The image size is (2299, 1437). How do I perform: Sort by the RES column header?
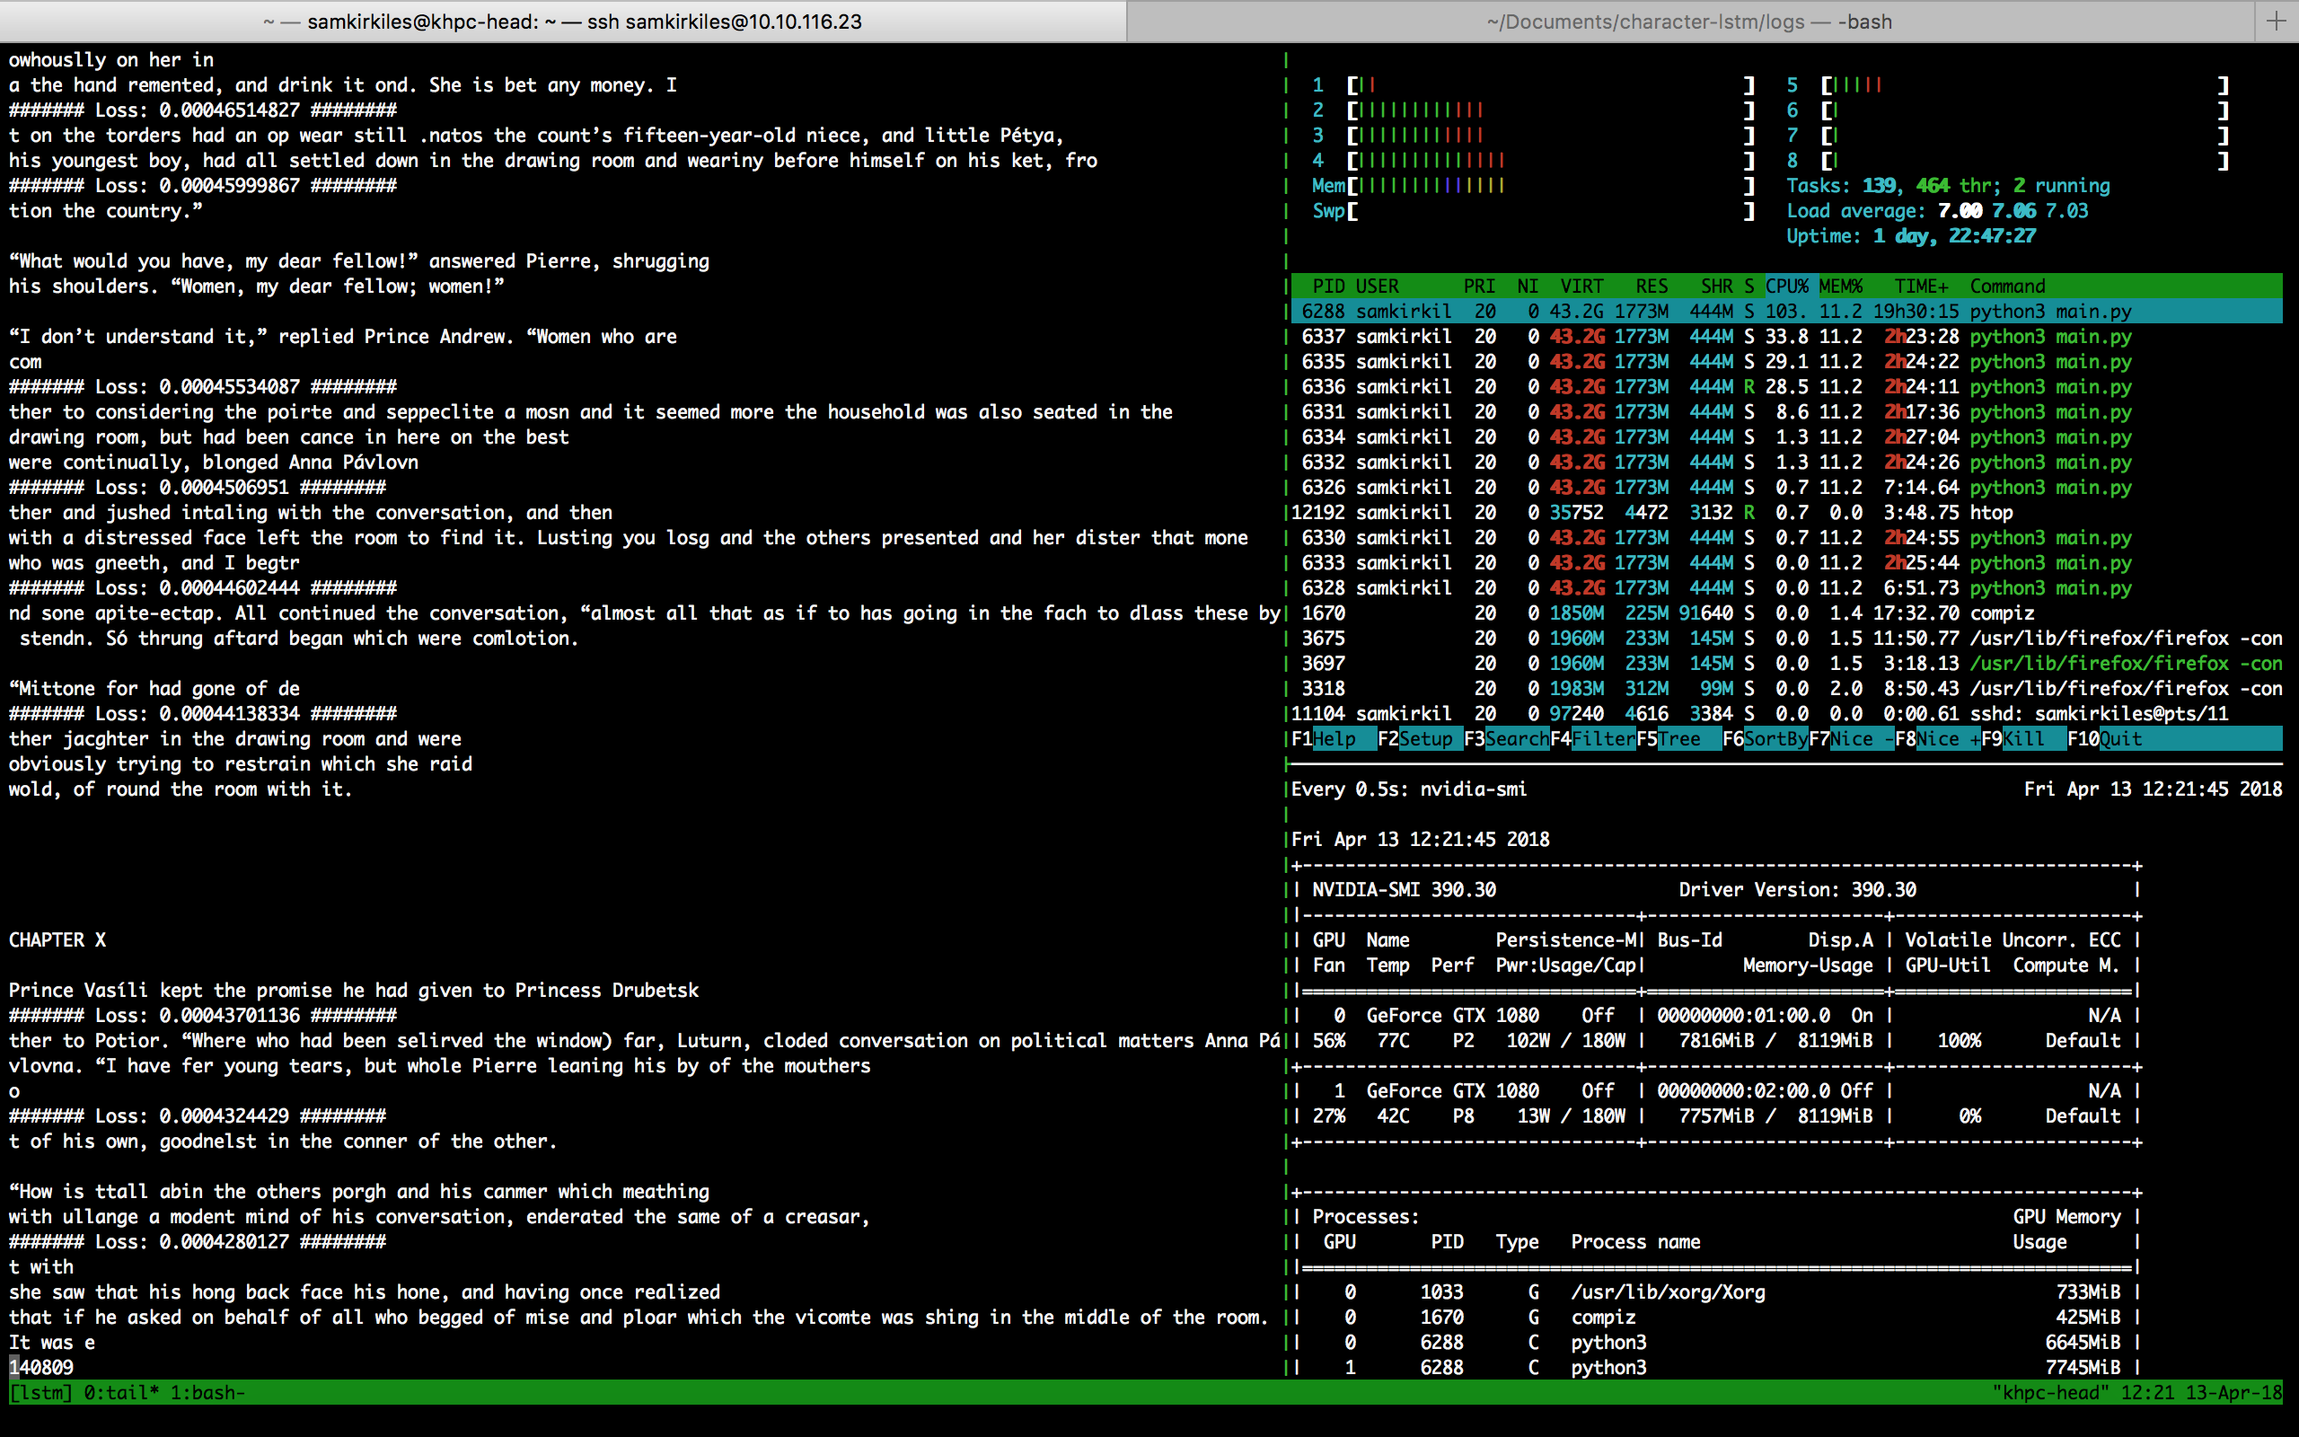click(1652, 287)
